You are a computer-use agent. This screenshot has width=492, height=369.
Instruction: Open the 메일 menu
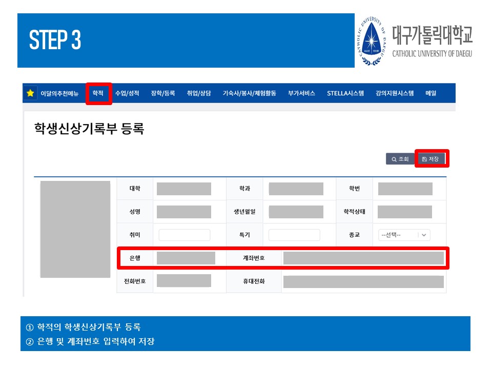point(430,93)
